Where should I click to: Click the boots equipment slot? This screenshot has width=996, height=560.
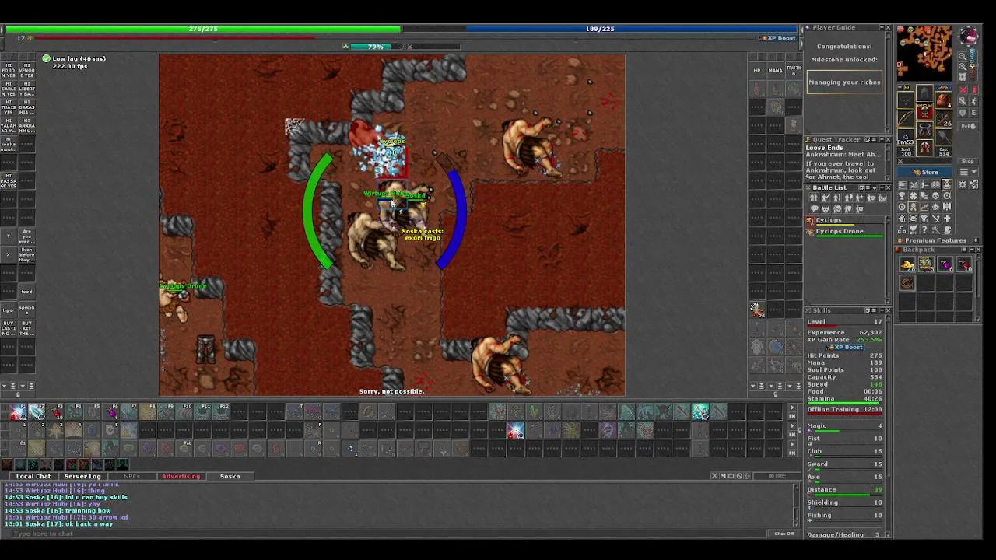(x=924, y=147)
